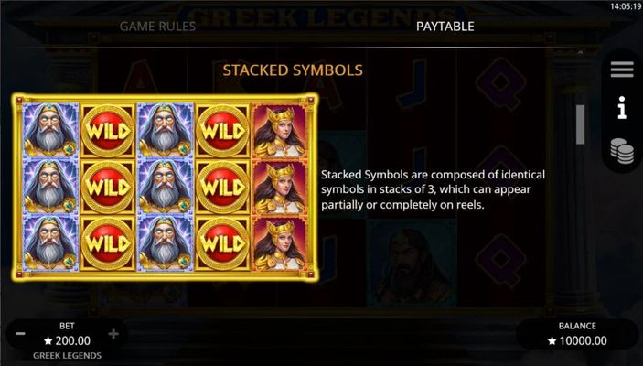Click the Stacked Symbols heading
Screen dimensions: 643x366
click(x=293, y=70)
